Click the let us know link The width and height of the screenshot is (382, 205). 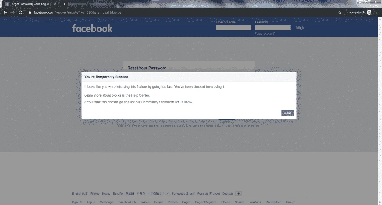click(184, 102)
